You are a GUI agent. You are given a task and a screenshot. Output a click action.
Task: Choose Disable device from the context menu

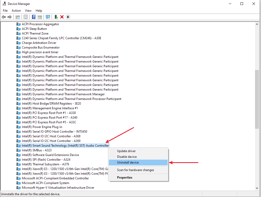point(138,157)
